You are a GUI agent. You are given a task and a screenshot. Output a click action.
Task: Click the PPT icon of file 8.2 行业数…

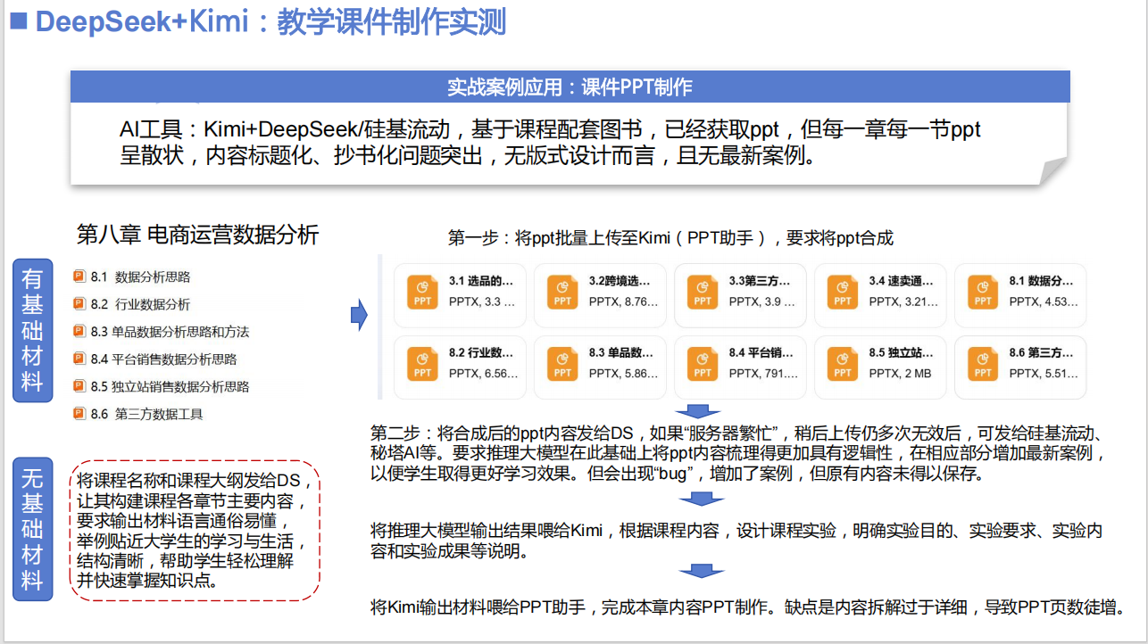(422, 364)
